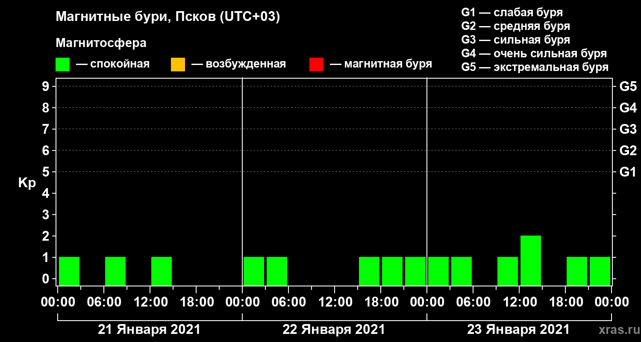
Task: Click the red 'магнитная буря' legend swatch
Action: (x=316, y=65)
